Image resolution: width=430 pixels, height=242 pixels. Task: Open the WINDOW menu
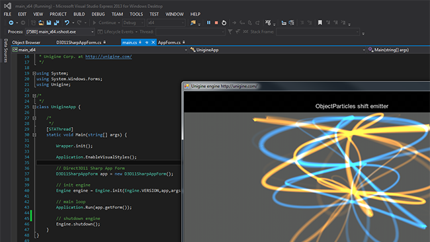click(175, 14)
